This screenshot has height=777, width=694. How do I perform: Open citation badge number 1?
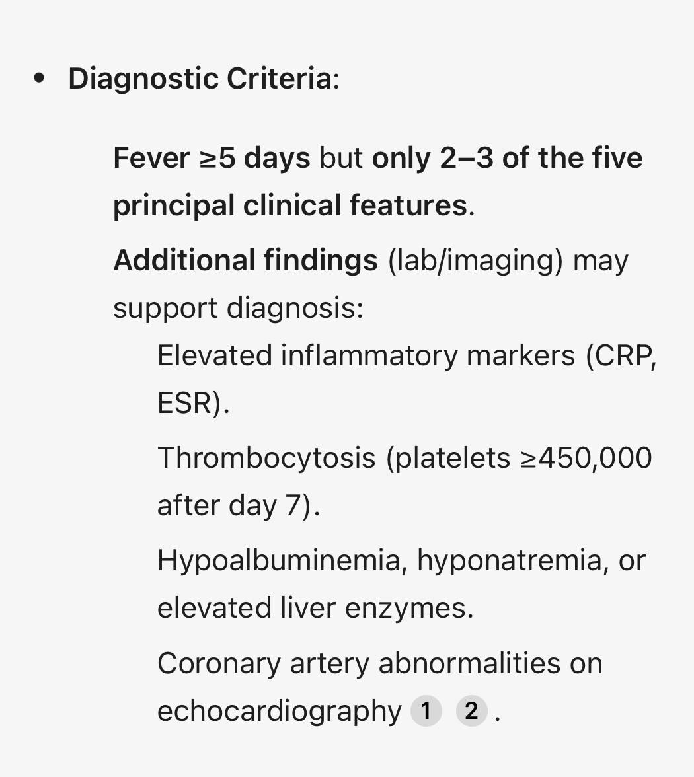point(426,711)
